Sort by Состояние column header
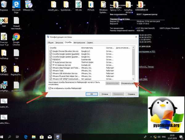 (110, 48)
